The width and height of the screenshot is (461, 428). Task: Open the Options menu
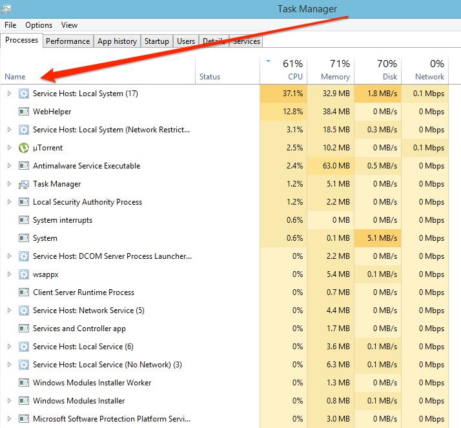[x=39, y=25]
